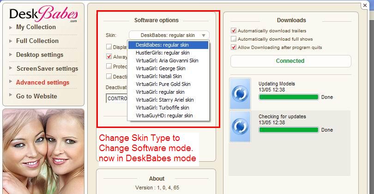Screen dimensions: 374x194
Task: Choose HustlerGirls: regular skin option
Action: (x=168, y=53)
